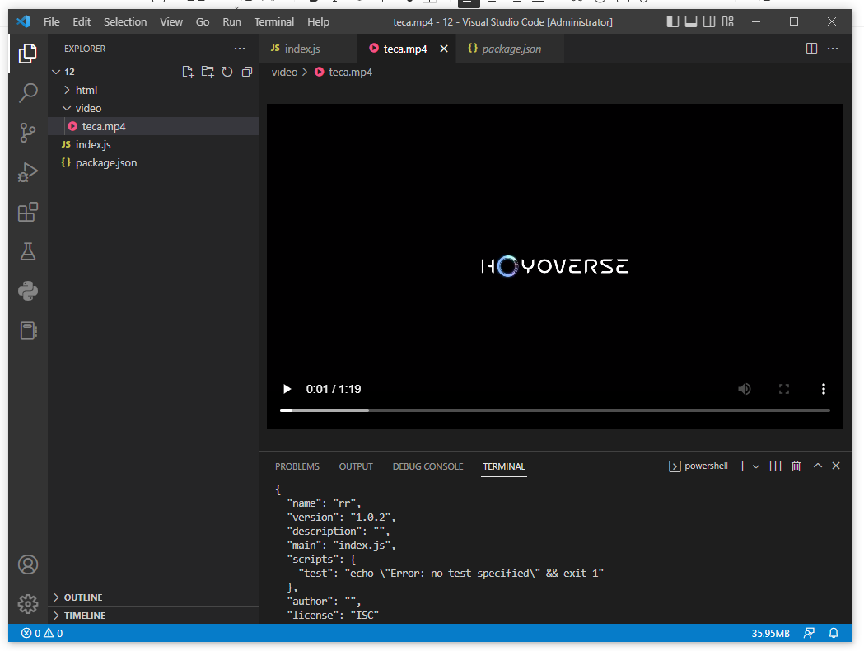Open index.js from the Explorer tree
Image resolution: width=864 pixels, height=651 pixels.
tap(153, 144)
